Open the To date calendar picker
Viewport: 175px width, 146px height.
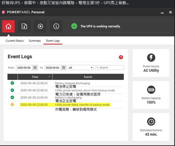(64, 68)
